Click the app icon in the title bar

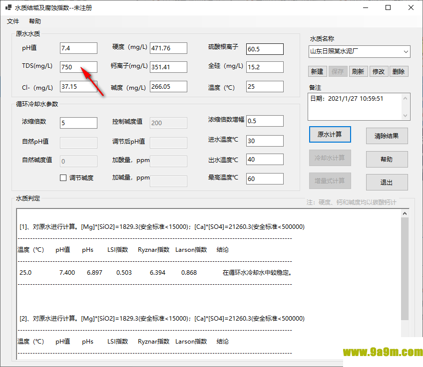click(8, 7)
